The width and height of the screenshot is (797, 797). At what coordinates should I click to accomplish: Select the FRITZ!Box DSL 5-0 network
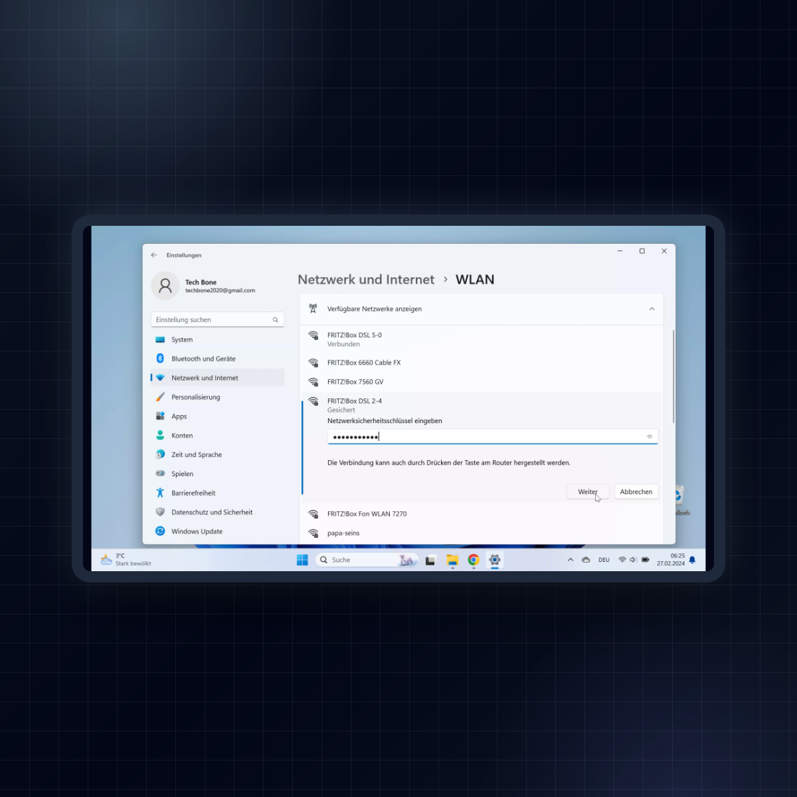[x=482, y=339]
